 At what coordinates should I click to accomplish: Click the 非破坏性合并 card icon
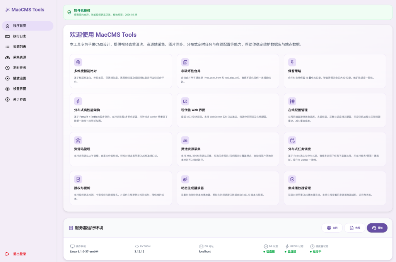coord(185,62)
